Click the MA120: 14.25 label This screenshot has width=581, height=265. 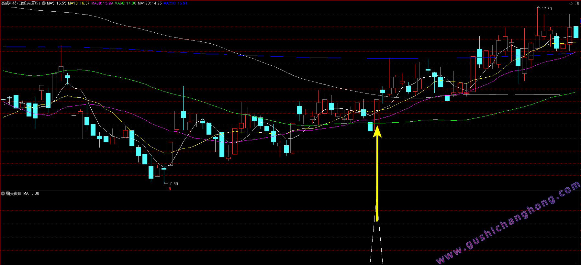point(150,3)
